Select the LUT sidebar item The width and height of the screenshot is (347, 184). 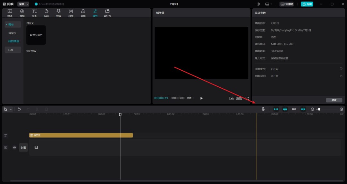click(x=13, y=50)
